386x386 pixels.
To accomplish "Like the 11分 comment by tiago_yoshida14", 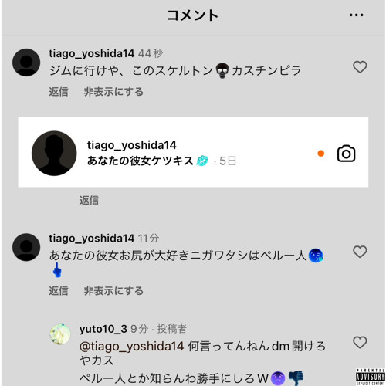I will pos(360,252).
